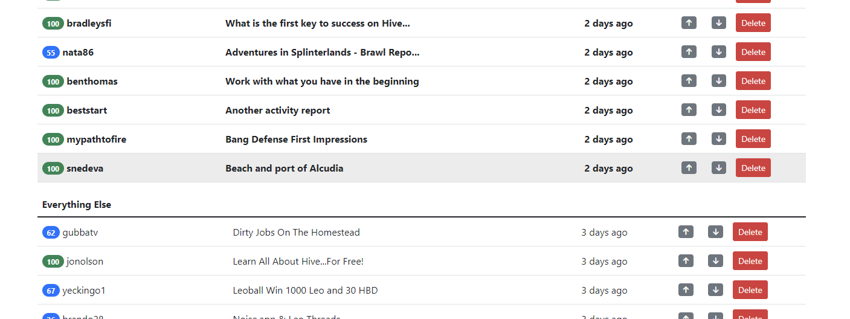This screenshot has width=850, height=319.
Task: Click down arrow in gubbatv row
Action: click(715, 232)
